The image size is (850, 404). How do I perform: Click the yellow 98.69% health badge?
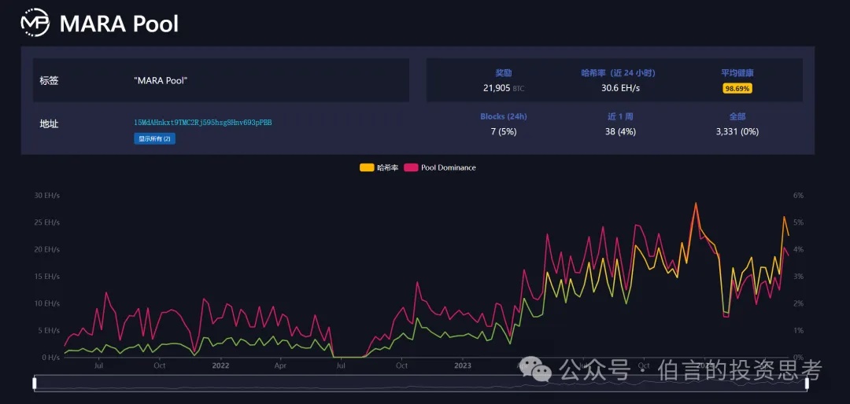737,88
